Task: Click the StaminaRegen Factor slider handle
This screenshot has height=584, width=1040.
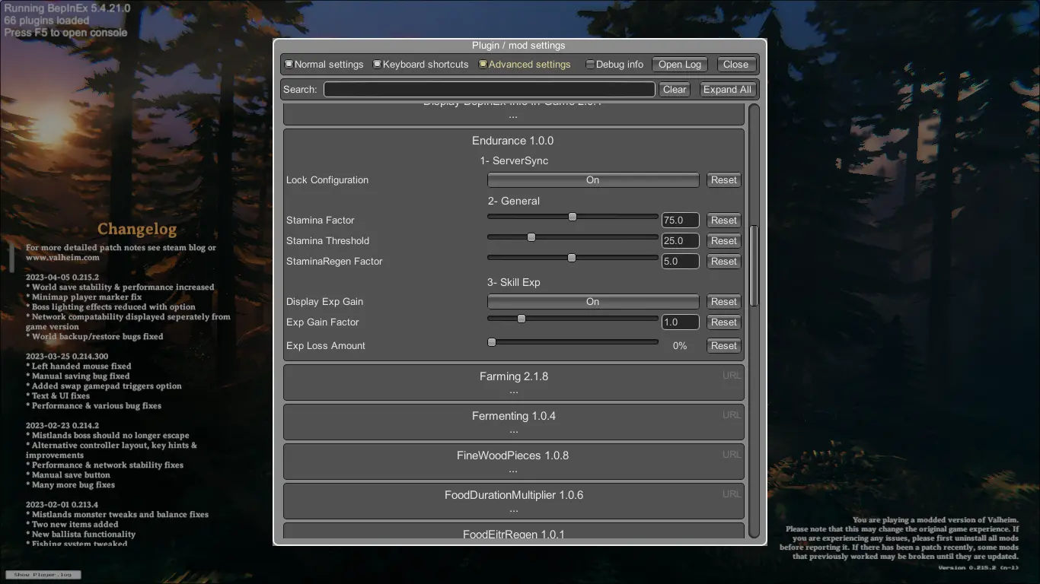Action: 572,258
